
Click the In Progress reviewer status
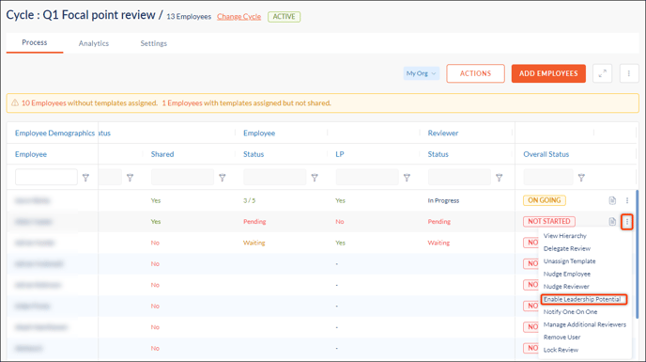click(443, 200)
